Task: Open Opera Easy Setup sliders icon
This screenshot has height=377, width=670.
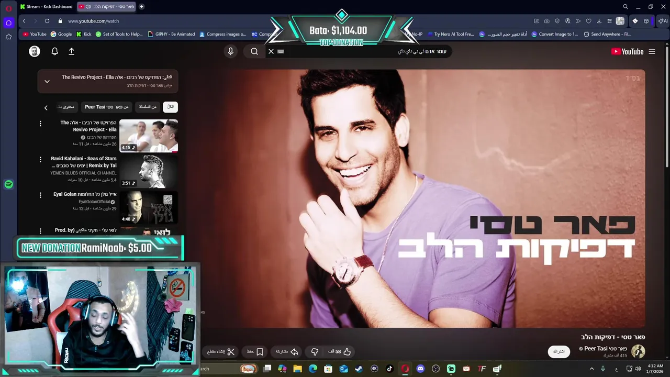Action: click(x=609, y=21)
